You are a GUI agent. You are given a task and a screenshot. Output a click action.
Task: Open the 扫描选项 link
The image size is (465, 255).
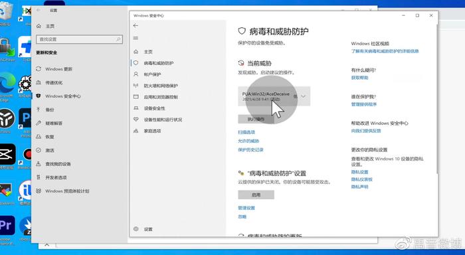[x=246, y=132]
